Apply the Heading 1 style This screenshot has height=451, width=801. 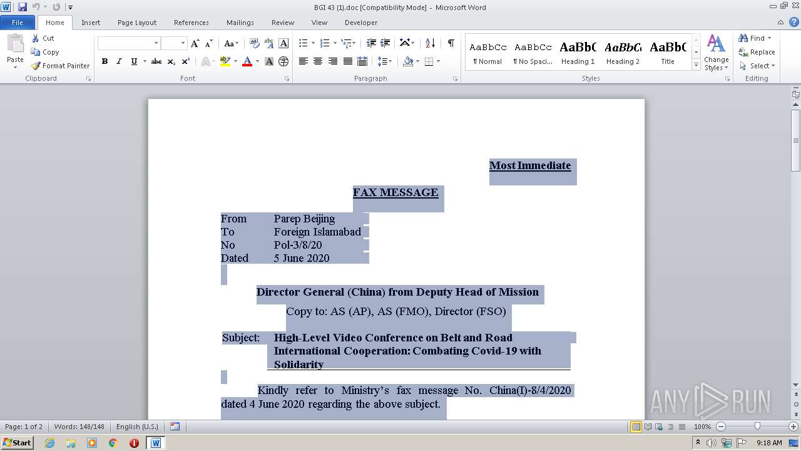pyautogui.click(x=578, y=53)
